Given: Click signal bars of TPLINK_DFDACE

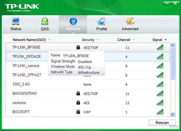Looking at the screenshot, I should 160,56.
